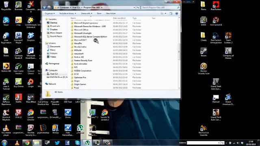Screen dimensions: 260x146
Task: Open the address bar history dropdown arrow
Action: click(134, 8)
